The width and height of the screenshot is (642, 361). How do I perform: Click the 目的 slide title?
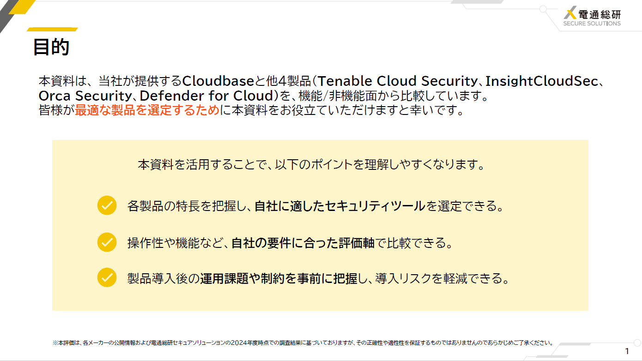tap(51, 48)
